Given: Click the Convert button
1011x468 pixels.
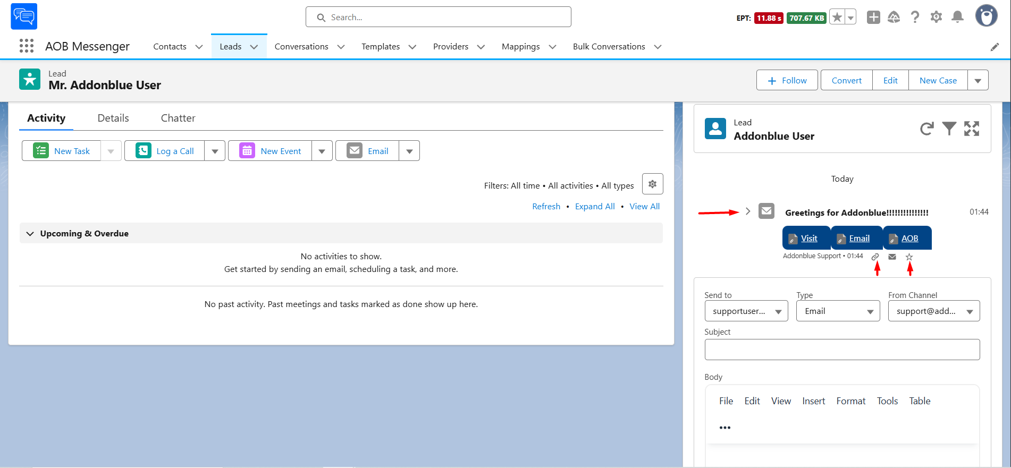Looking at the screenshot, I should [x=846, y=80].
